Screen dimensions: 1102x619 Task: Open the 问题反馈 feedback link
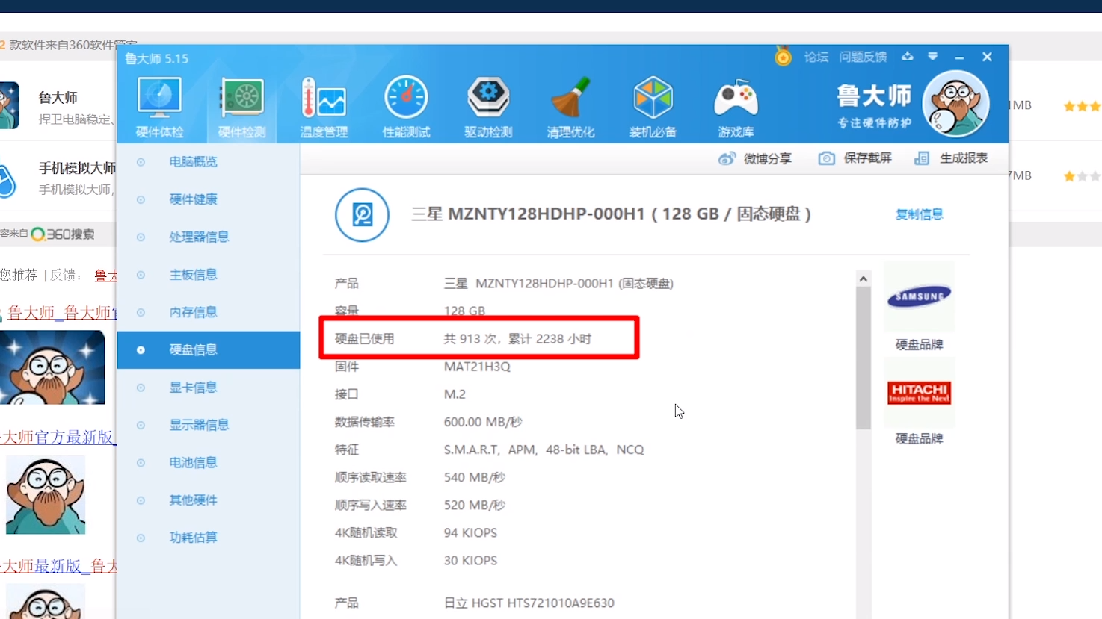tap(863, 57)
